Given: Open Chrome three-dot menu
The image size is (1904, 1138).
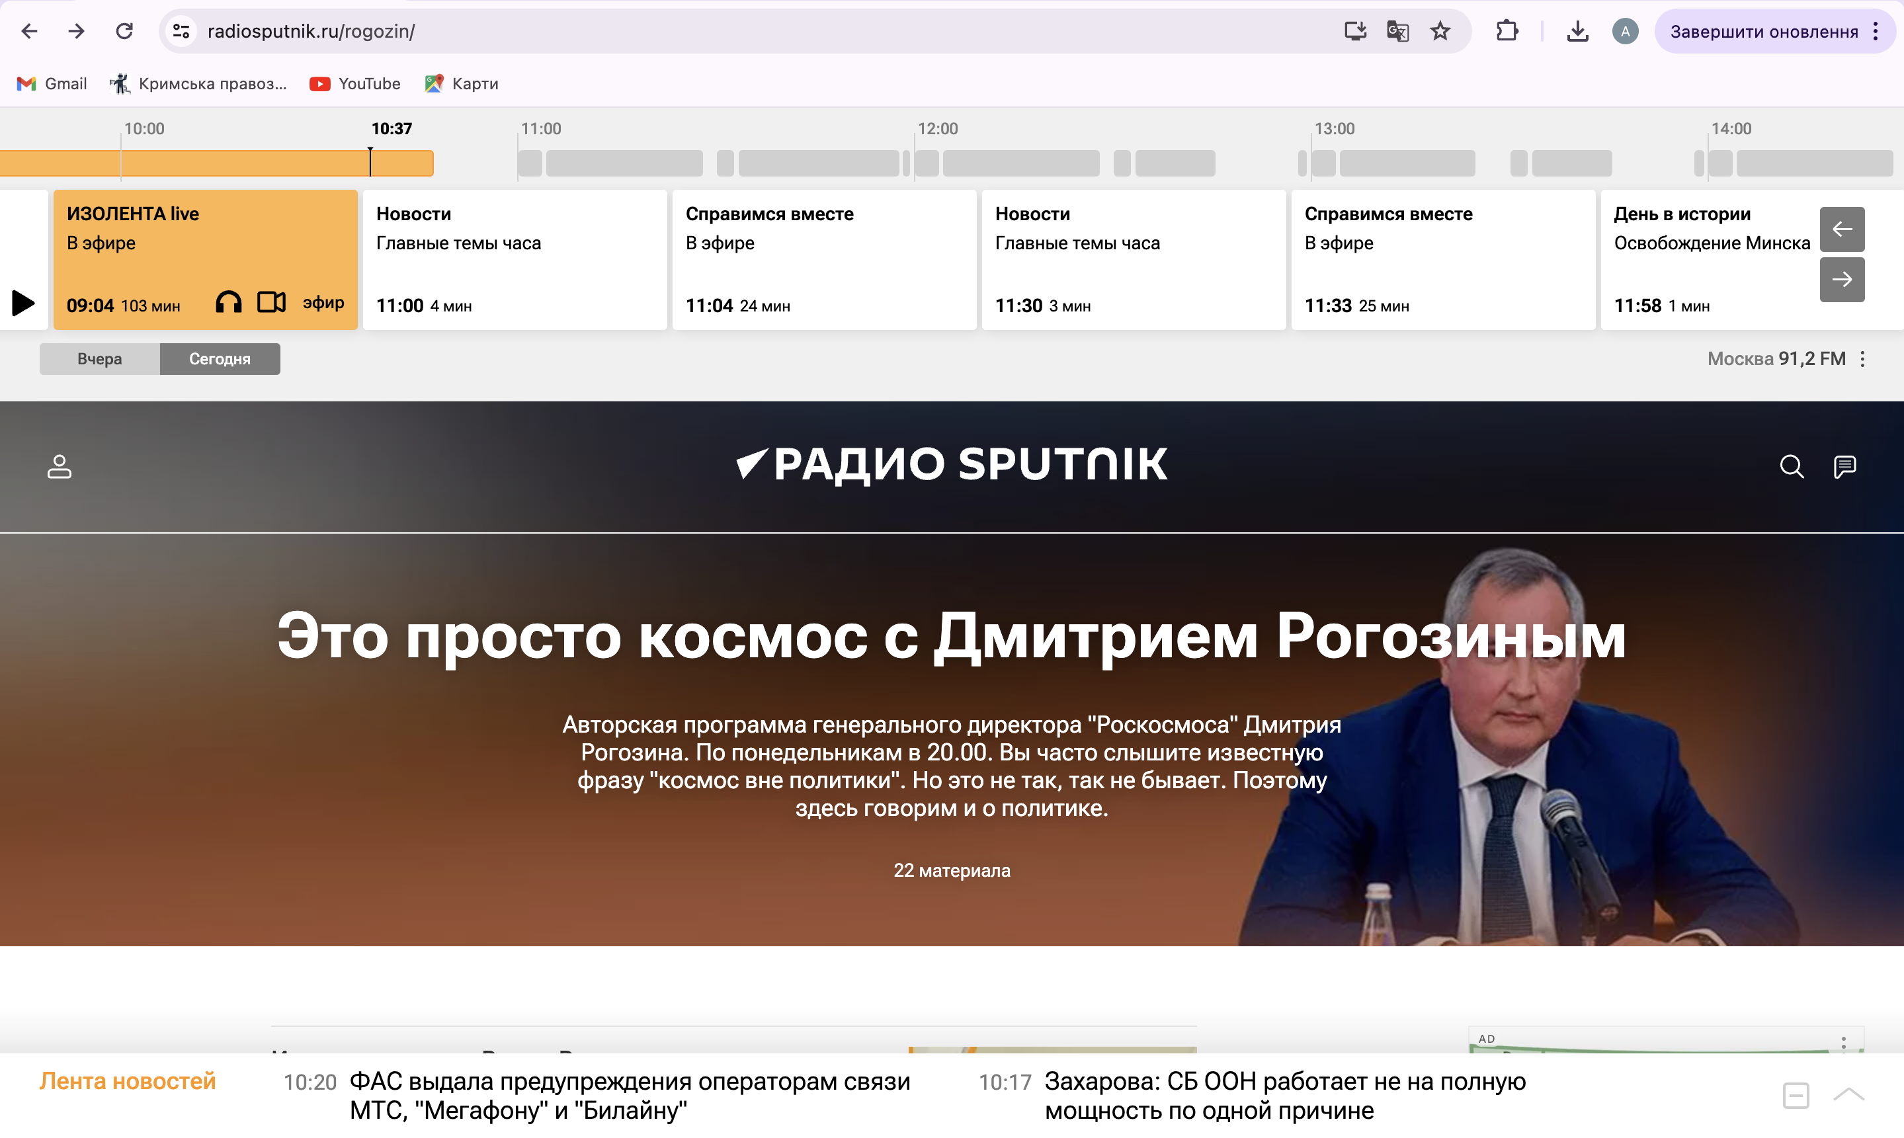Looking at the screenshot, I should tap(1876, 32).
